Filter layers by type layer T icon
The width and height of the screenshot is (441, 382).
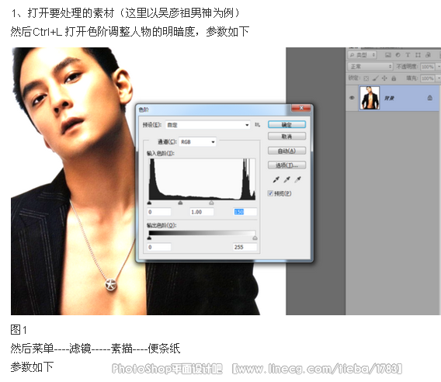tap(408, 55)
